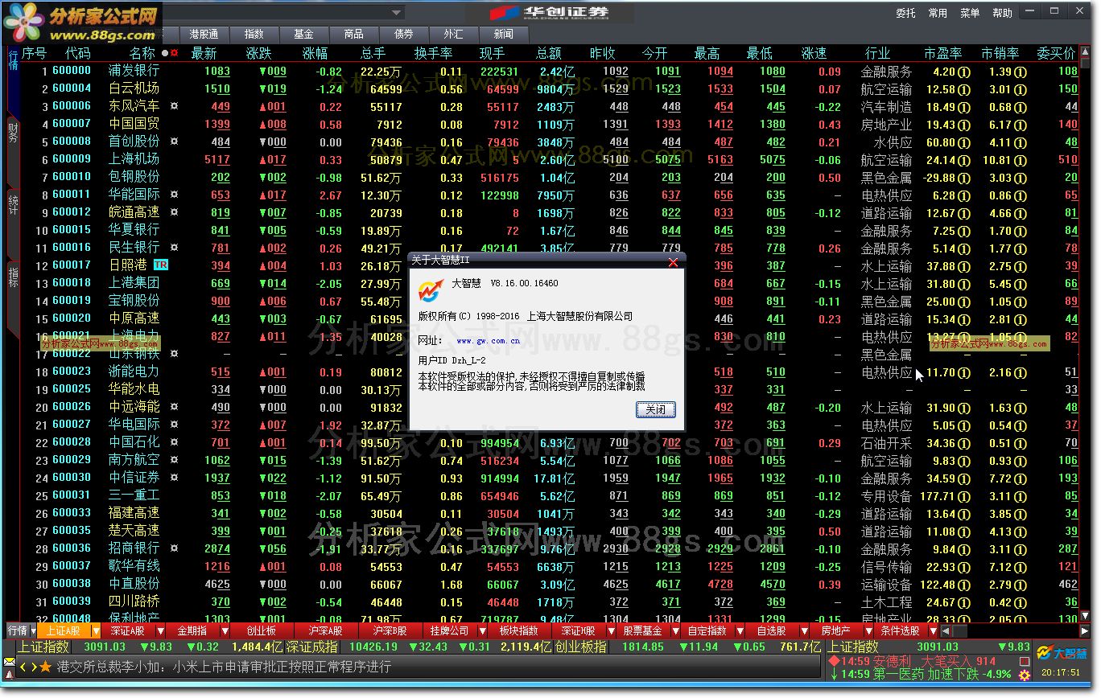Click the 安德利 大笔买入 alert line
The height and width of the screenshot is (698, 1101).
[x=911, y=661]
